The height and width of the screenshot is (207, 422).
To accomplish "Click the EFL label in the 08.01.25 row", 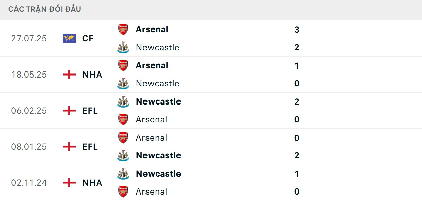I will [90, 147].
